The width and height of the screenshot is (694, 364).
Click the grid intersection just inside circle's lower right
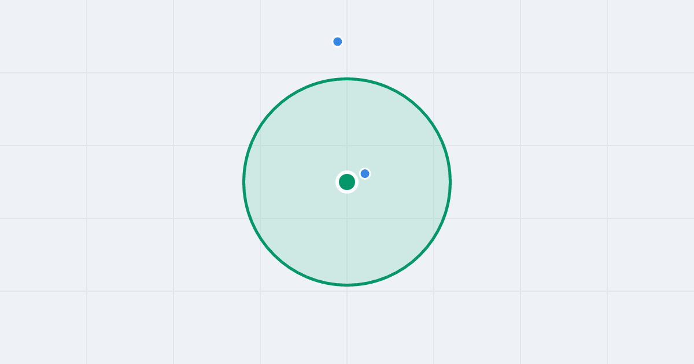434,218
